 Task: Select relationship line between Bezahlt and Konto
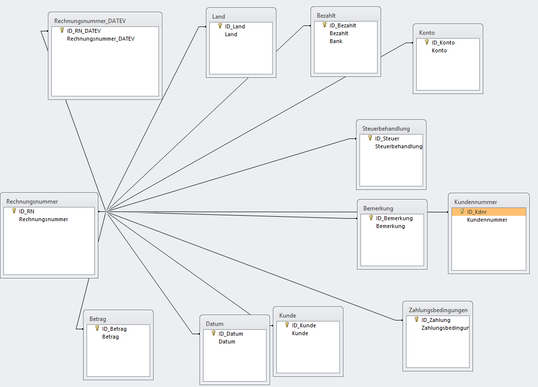[x=395, y=49]
